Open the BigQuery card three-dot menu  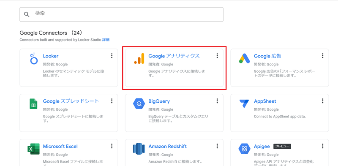(217, 101)
